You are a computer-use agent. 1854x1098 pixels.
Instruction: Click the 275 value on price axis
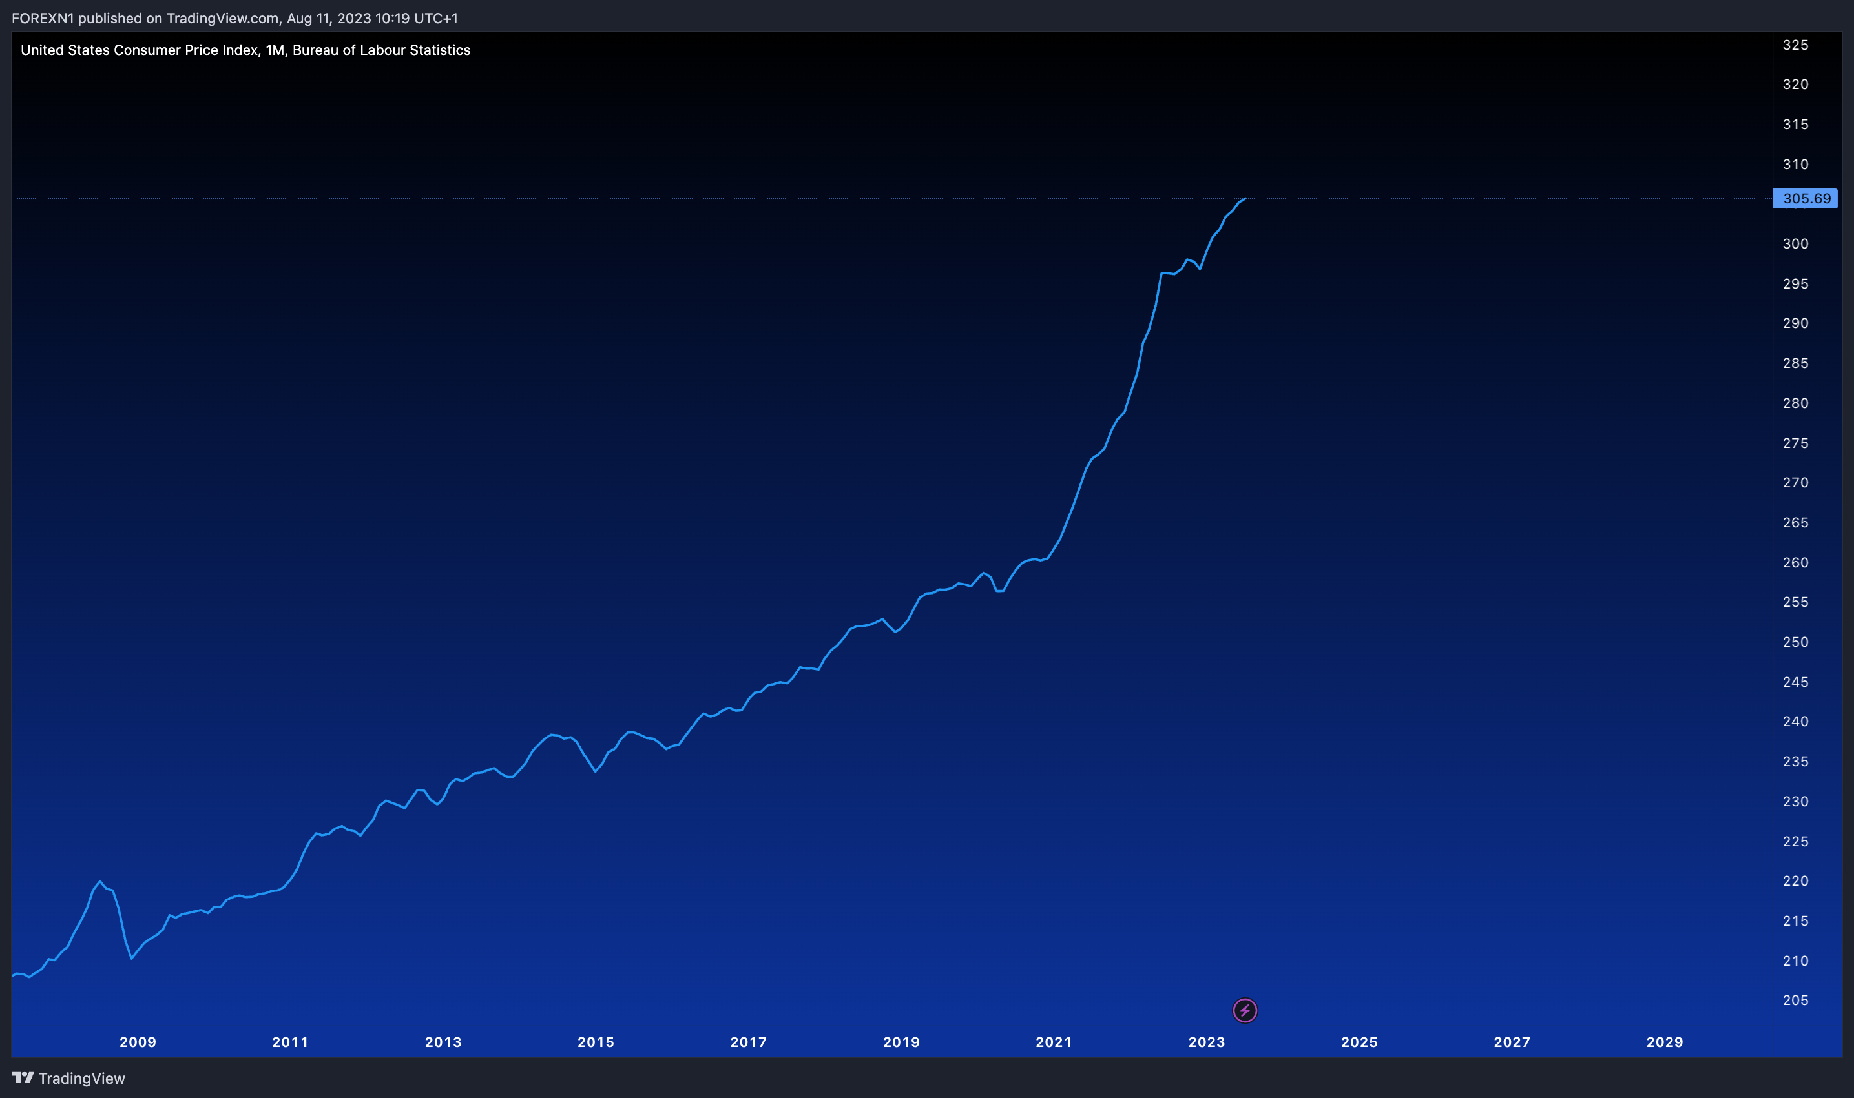1795,443
